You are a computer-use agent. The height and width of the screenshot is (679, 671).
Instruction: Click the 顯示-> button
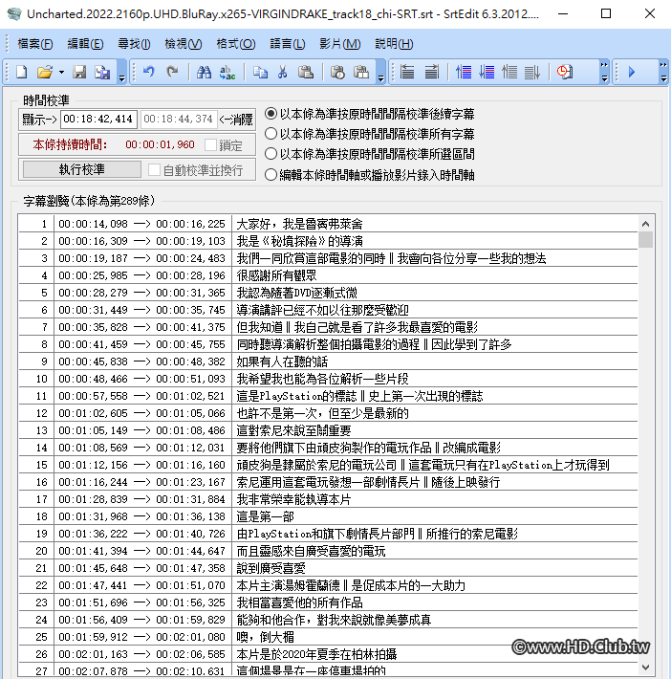tap(39, 120)
